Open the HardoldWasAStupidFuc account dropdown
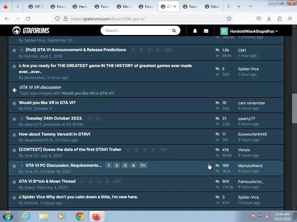297x222 pixels. [254, 31]
